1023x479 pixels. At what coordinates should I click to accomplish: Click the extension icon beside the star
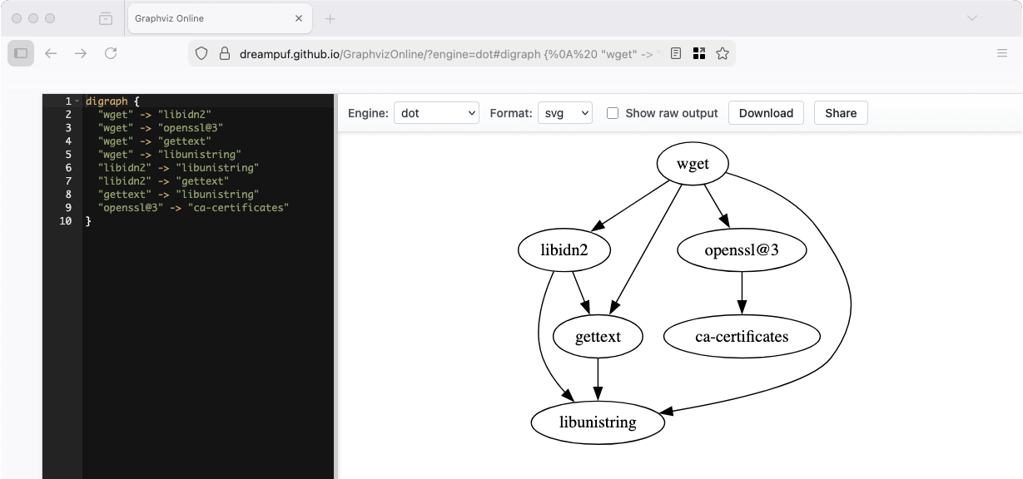tap(699, 52)
